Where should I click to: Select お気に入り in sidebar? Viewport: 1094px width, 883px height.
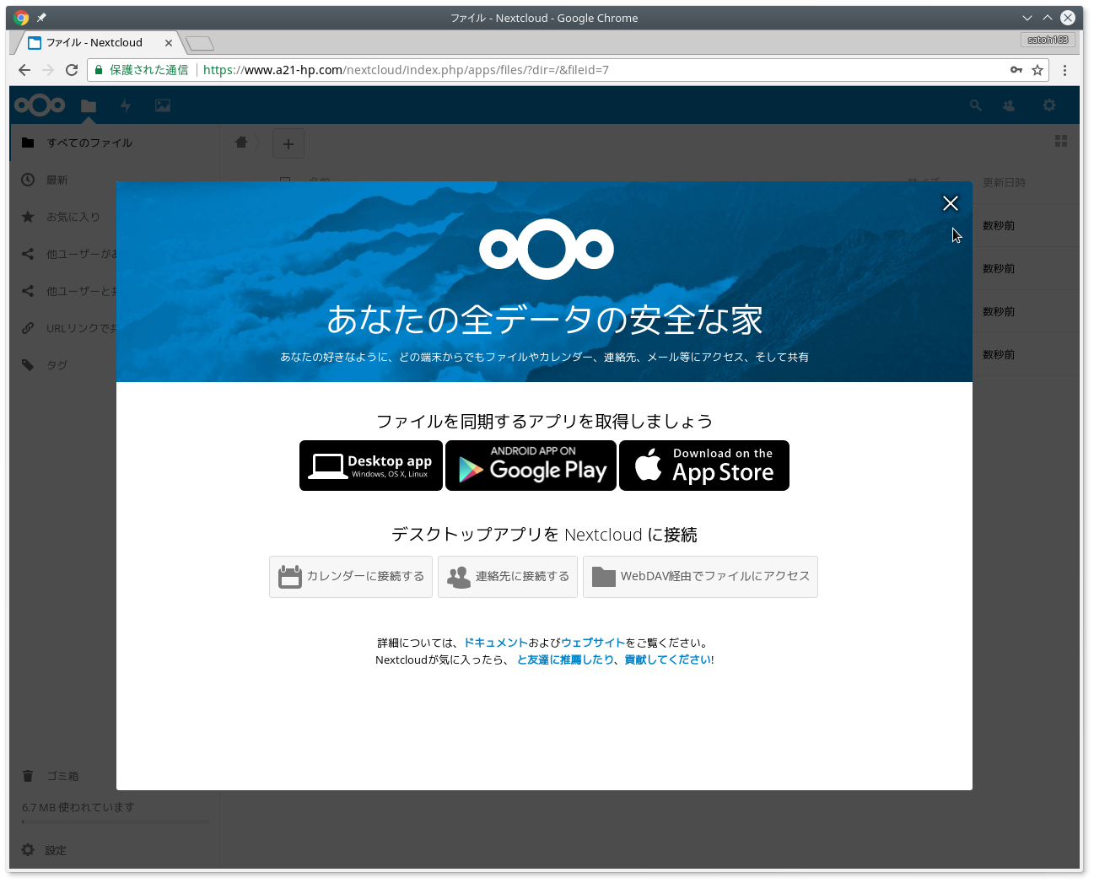click(63, 217)
